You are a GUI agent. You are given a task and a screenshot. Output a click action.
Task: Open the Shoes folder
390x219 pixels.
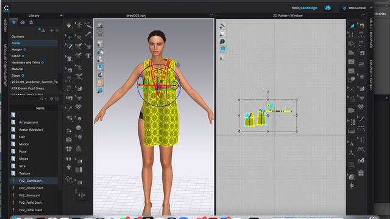(23, 159)
